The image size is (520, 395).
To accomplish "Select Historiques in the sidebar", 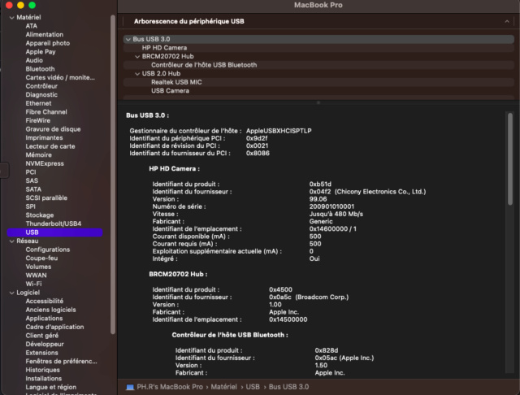I will tap(43, 371).
